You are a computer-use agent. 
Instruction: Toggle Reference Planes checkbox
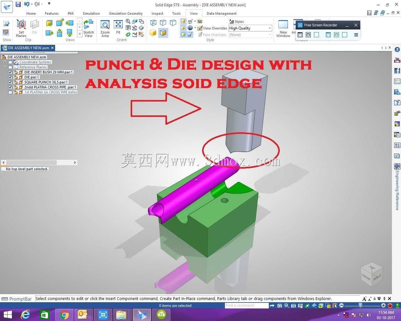(x=10, y=67)
